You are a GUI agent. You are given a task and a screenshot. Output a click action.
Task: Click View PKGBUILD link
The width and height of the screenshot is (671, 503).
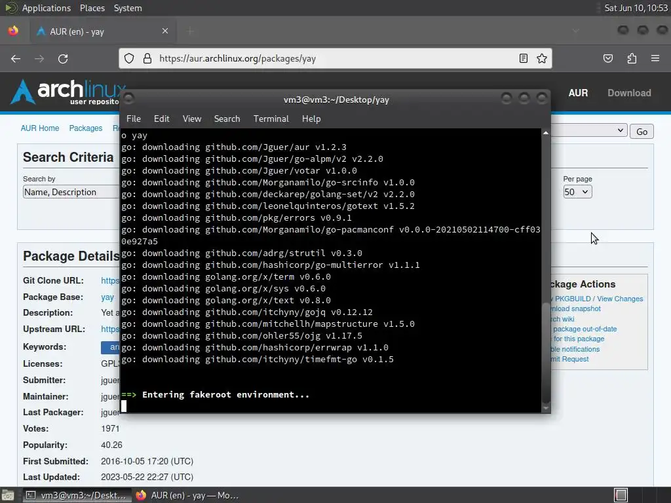pyautogui.click(x=571, y=299)
